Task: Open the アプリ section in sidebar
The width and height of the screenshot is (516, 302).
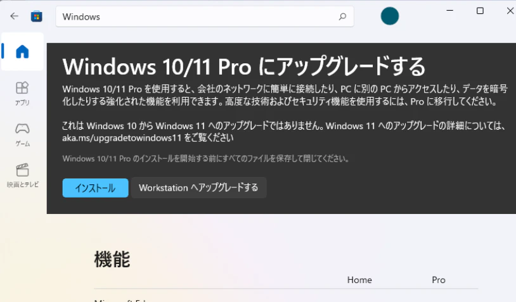Action: [x=22, y=94]
